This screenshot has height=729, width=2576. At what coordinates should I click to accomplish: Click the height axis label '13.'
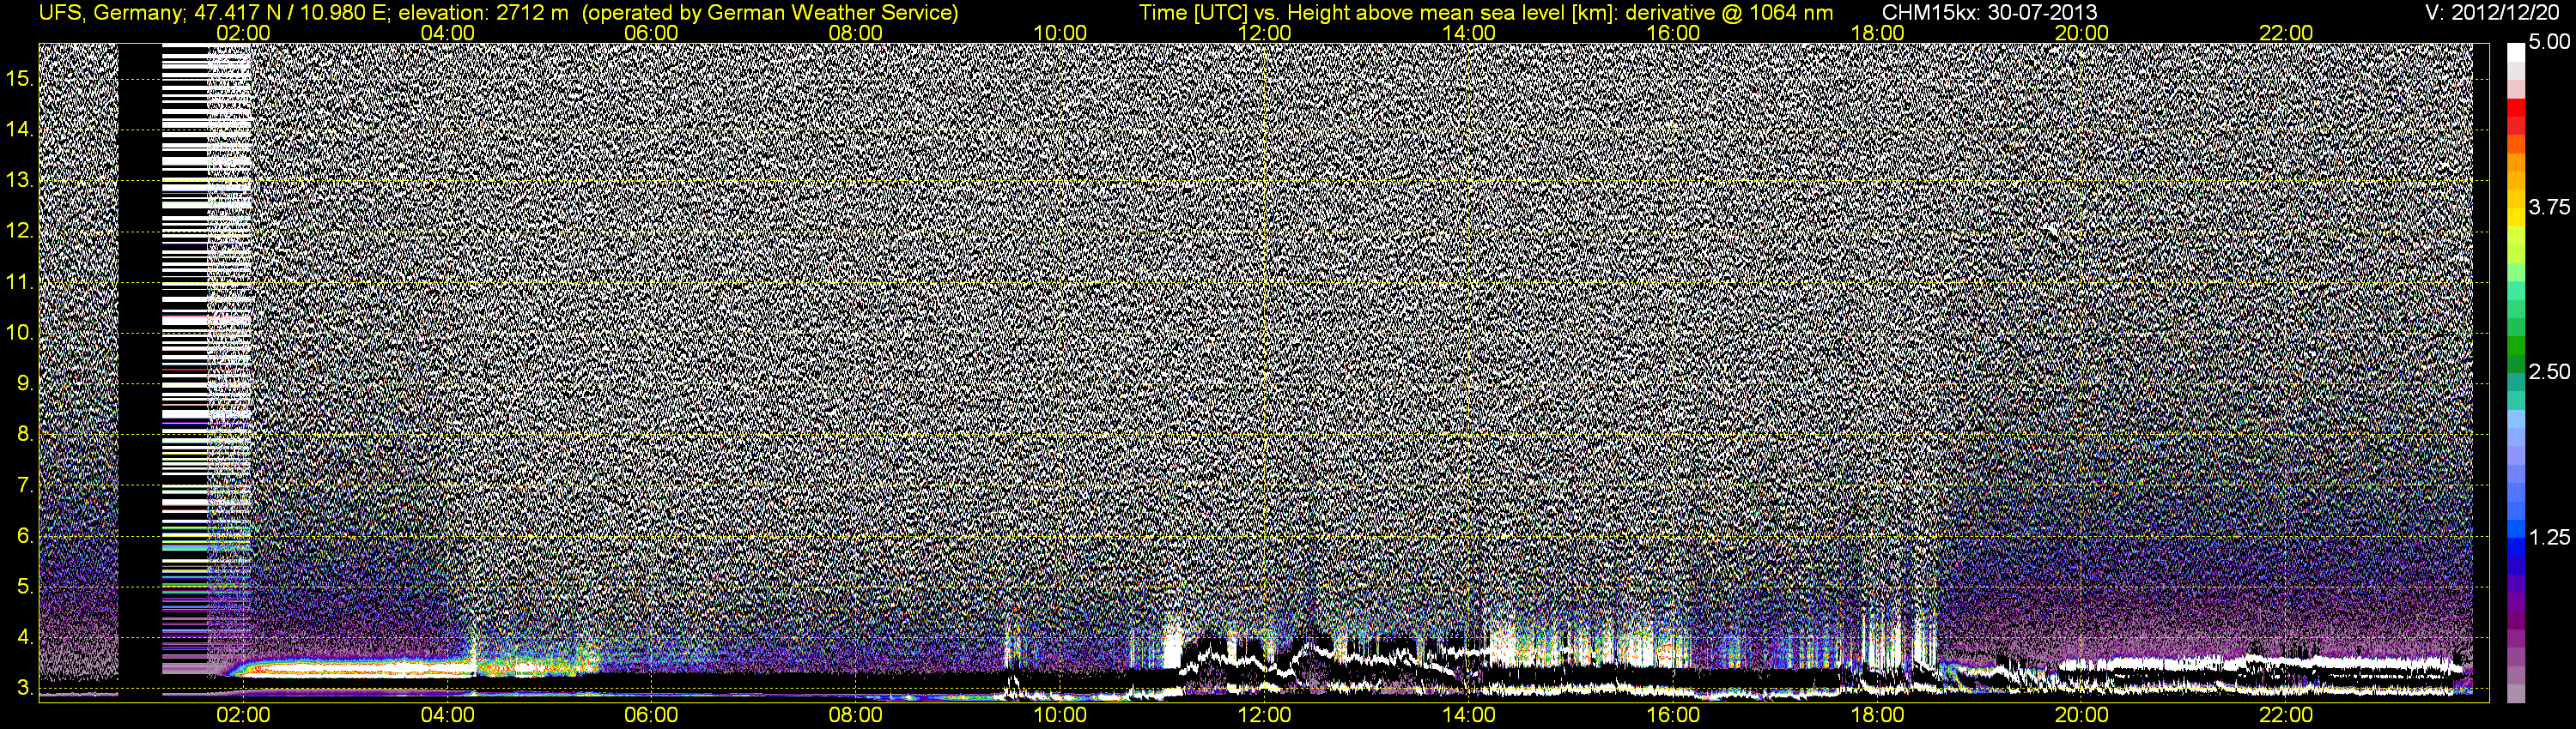(20, 180)
